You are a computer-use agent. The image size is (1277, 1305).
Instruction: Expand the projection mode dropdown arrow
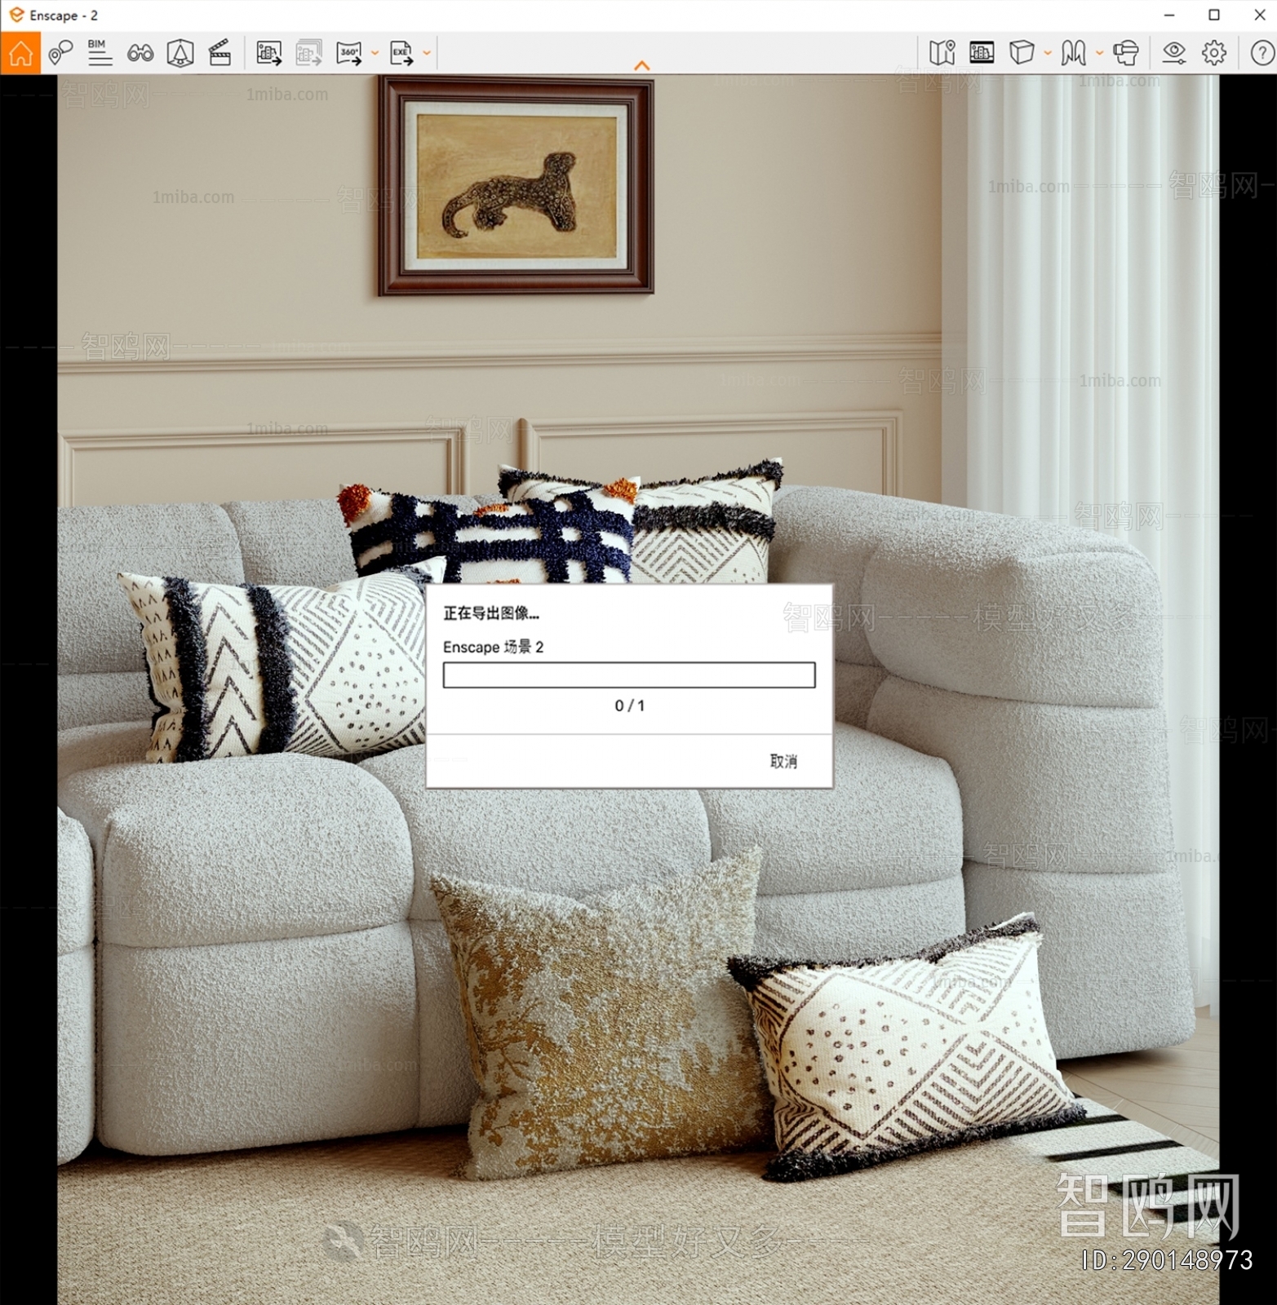[1048, 53]
